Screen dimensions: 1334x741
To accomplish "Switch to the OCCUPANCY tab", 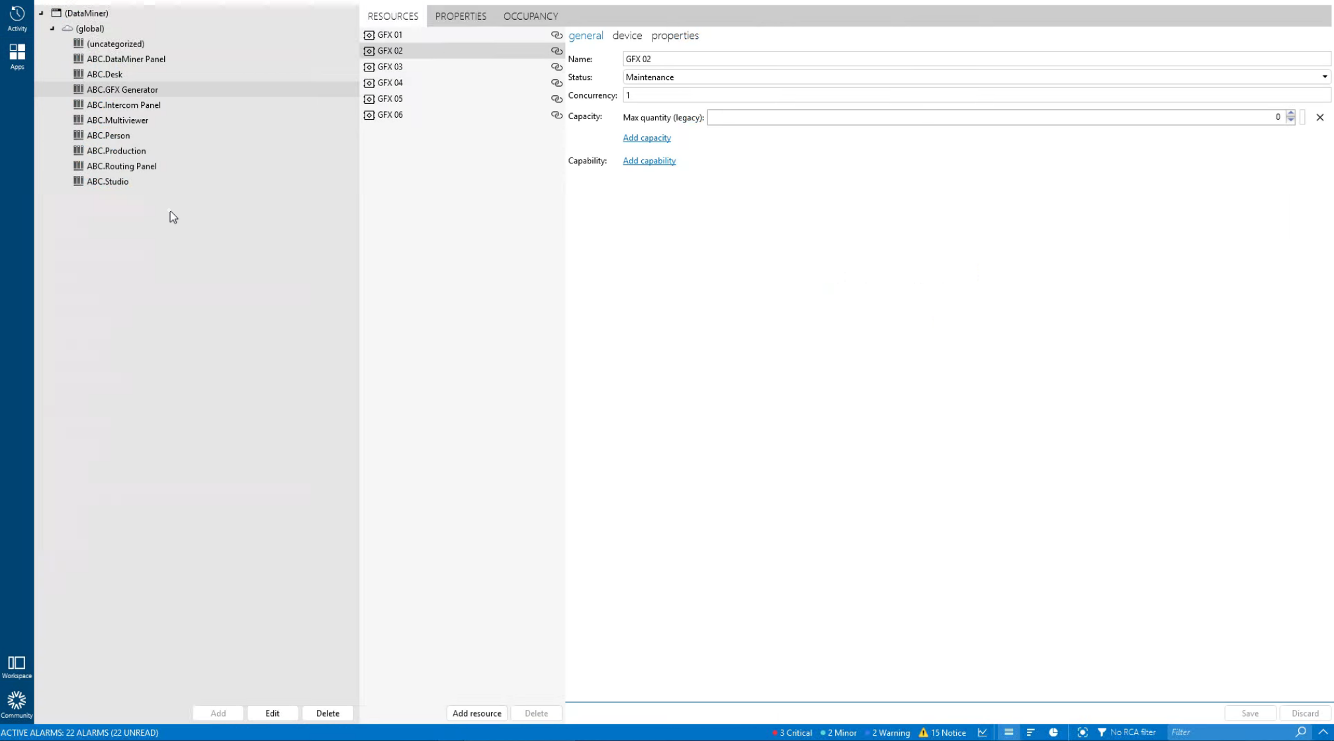I will (x=531, y=16).
